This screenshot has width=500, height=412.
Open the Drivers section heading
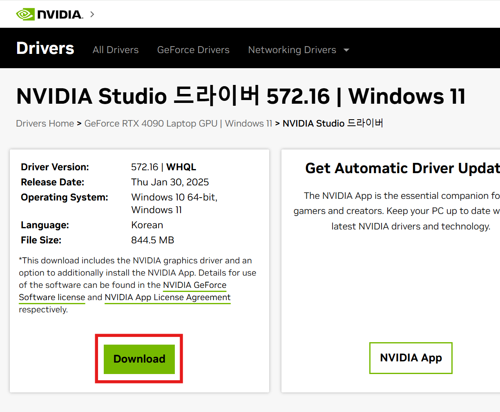click(x=45, y=48)
